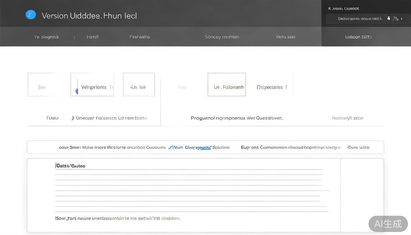Open the 'Tre slagnruk' menu item
This screenshot has height=235, width=411.
[46, 37]
